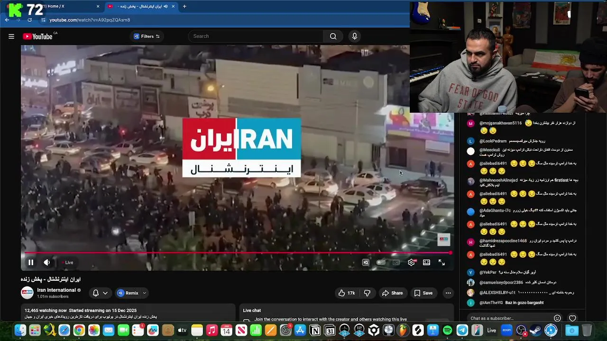The height and width of the screenshot is (341, 607).
Task: Click the heart reaction in chat
Action: pyautogui.click(x=572, y=318)
